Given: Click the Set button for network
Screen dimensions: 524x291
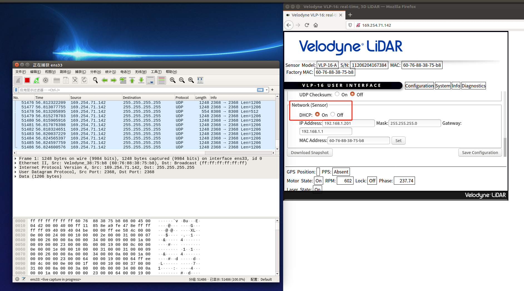Looking at the screenshot, I should tap(398, 141).
